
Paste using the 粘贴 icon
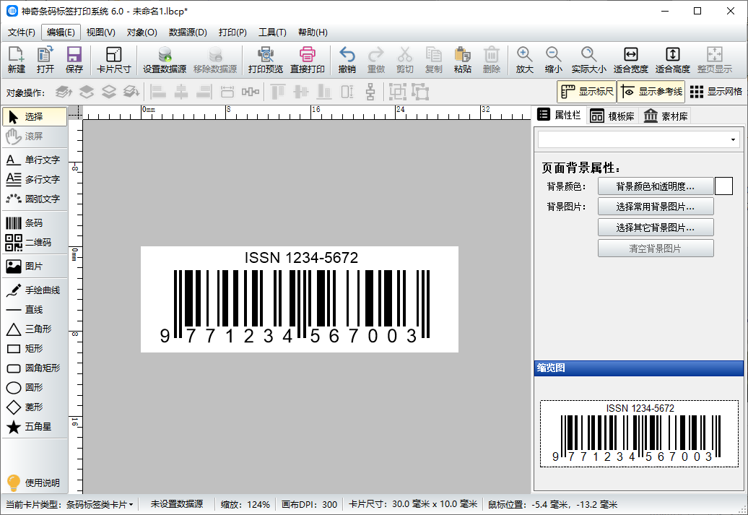[x=462, y=60]
